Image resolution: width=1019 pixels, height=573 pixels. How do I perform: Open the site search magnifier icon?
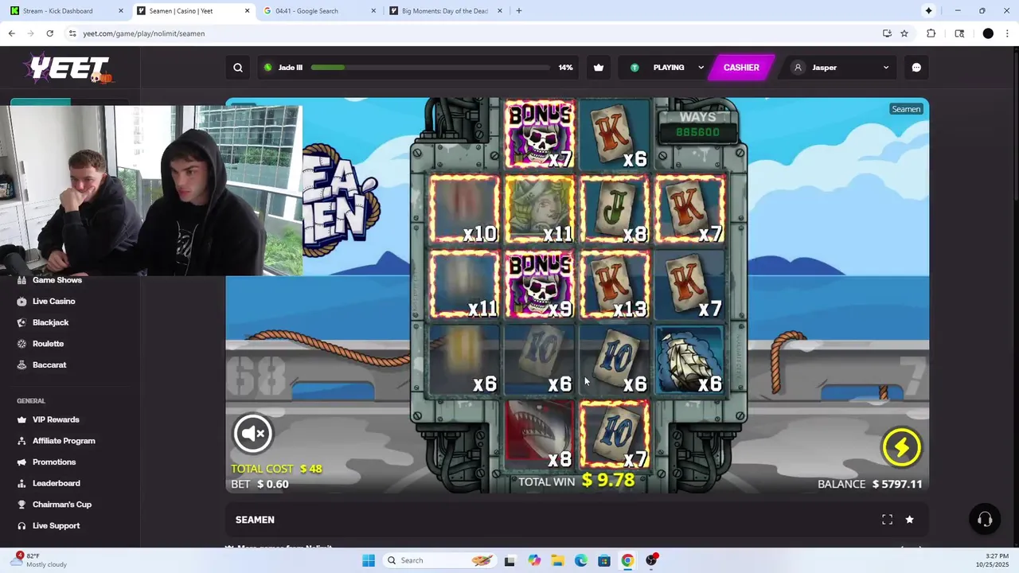[238, 68]
